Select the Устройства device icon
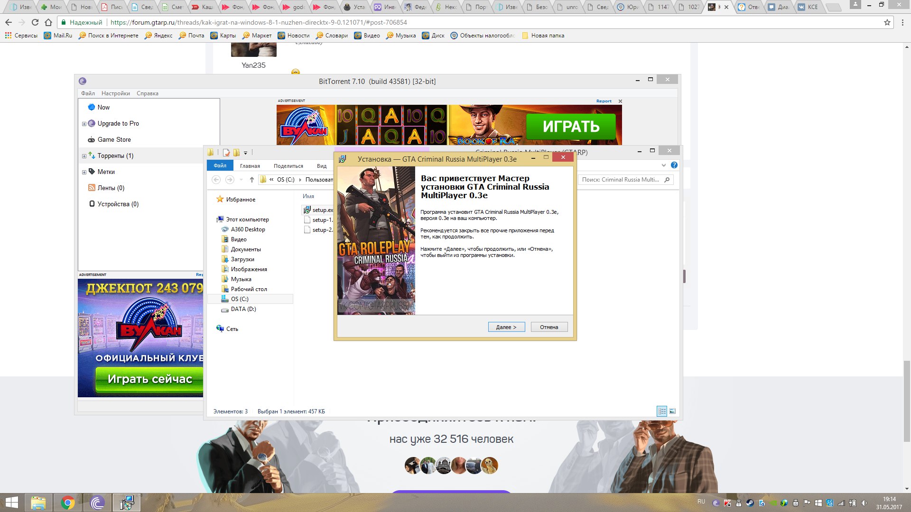The width and height of the screenshot is (911, 512). pyautogui.click(x=92, y=204)
